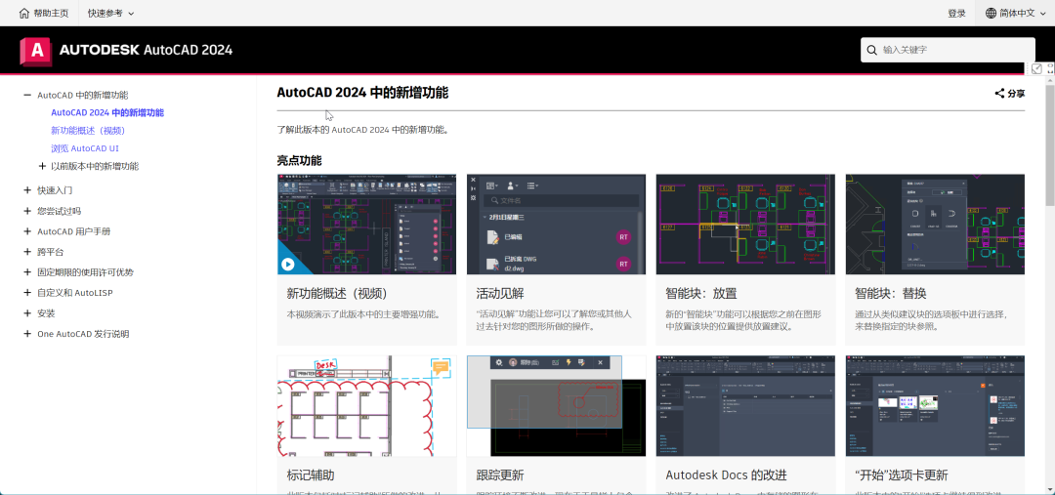Open the 快速参考 dropdown menu
Viewport: 1055px width, 495px height.
pos(111,13)
